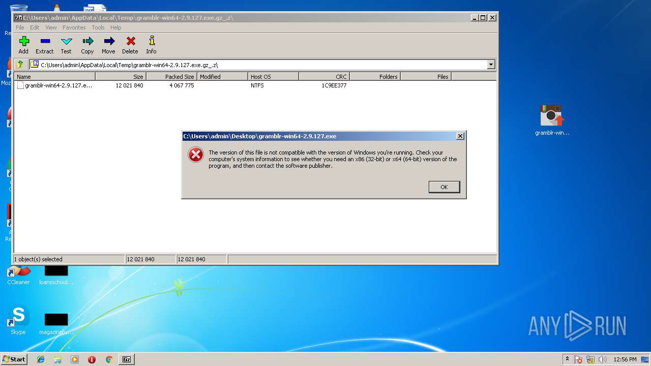The image size is (651, 366).
Task: Open the Tools menu
Action: (98, 27)
